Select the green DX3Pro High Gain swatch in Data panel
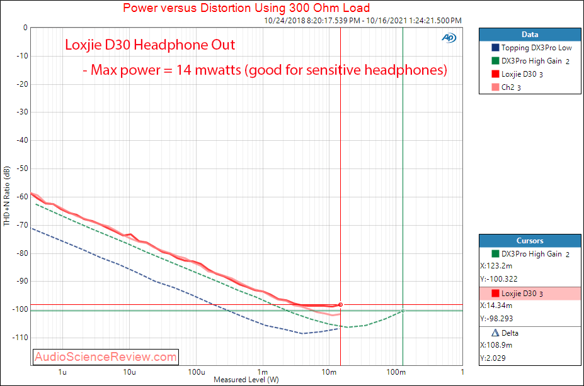Screen dimensions: 584x386 point(495,61)
